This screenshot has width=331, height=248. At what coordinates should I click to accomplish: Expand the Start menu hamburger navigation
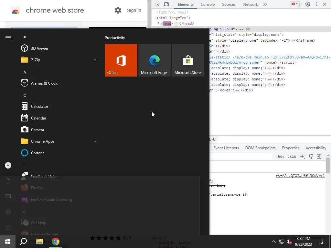8,37
